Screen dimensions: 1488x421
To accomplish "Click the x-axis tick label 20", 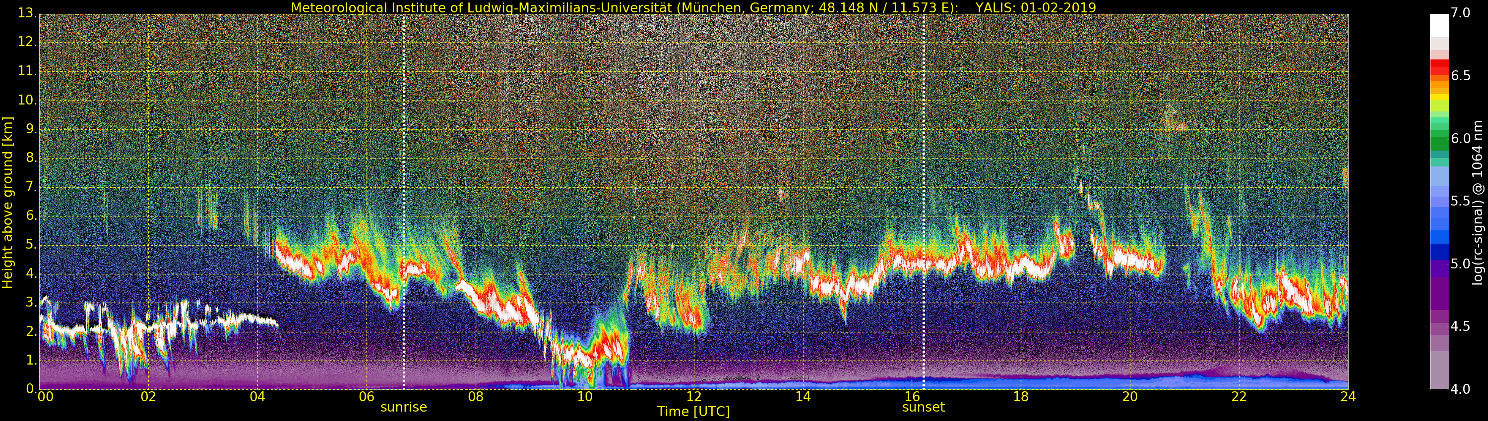I will pyautogui.click(x=1130, y=397).
